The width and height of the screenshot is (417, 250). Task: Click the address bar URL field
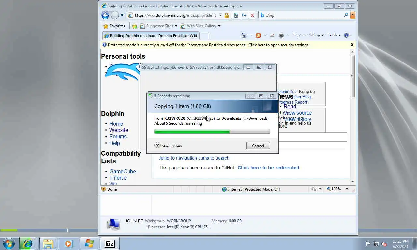pyautogui.click(x=175, y=15)
